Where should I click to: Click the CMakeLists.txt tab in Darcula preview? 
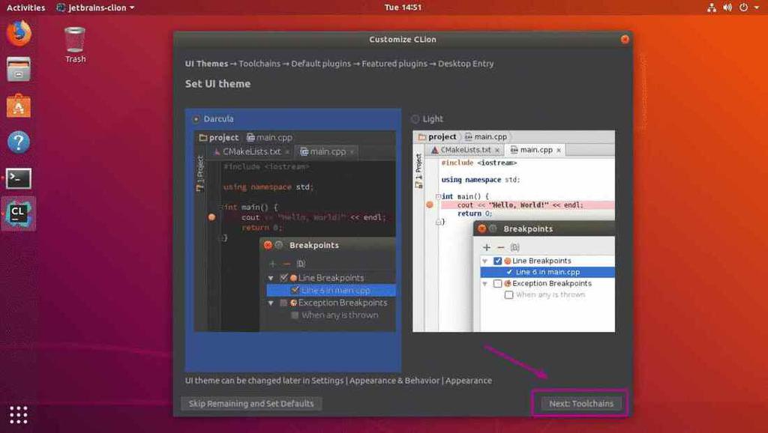coord(251,151)
